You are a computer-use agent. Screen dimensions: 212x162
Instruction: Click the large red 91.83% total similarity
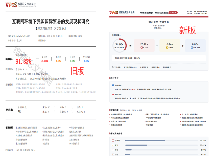tap(23, 62)
